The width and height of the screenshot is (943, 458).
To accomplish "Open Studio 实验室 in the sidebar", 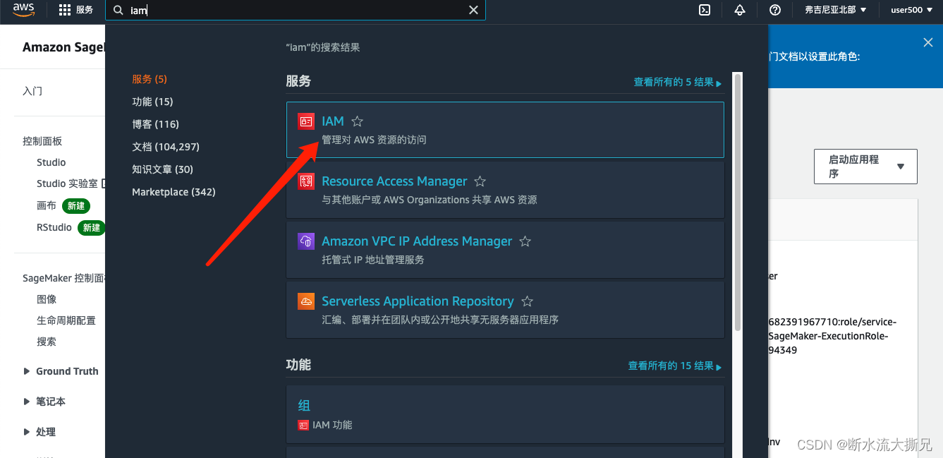I will coord(67,183).
